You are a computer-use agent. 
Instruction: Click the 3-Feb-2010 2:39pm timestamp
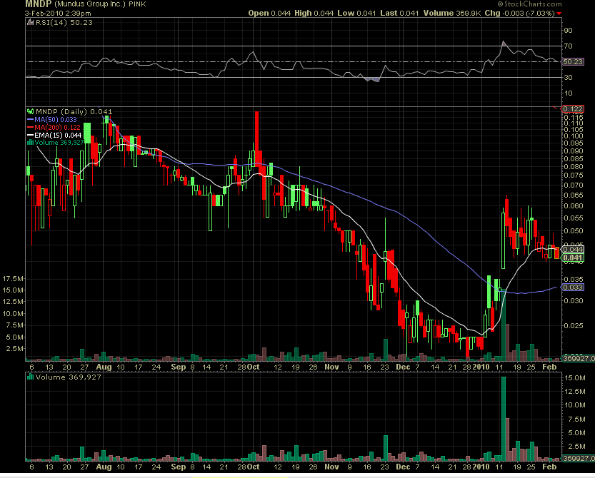[x=58, y=14]
